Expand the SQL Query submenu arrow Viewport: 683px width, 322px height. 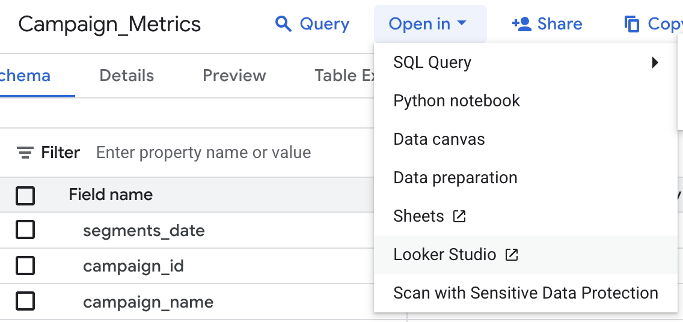click(x=655, y=62)
